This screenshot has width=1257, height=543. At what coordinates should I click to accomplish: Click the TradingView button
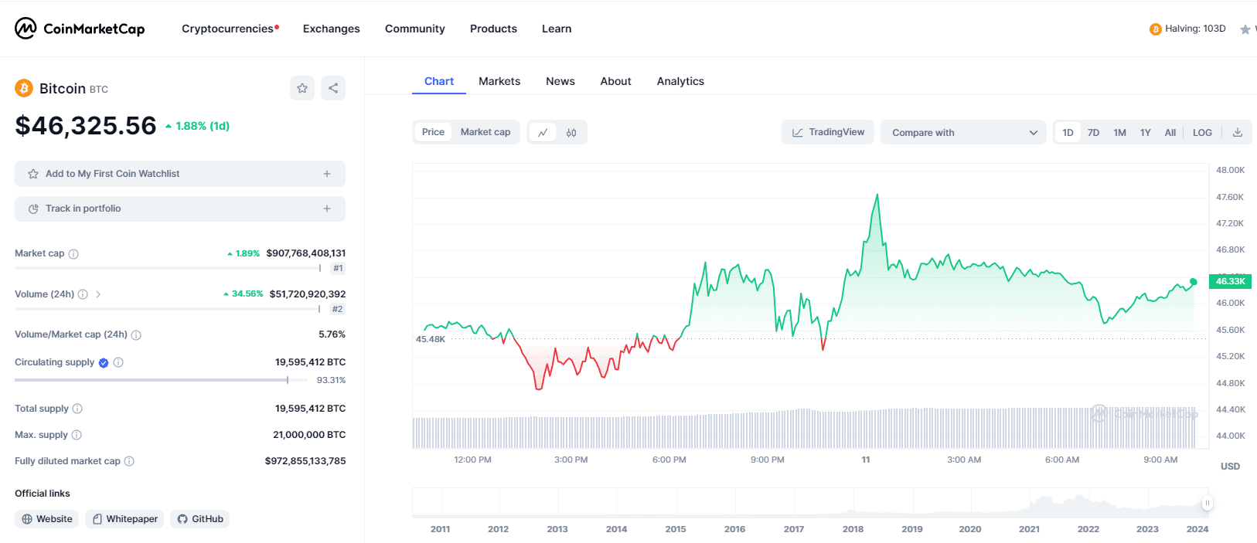pos(828,132)
